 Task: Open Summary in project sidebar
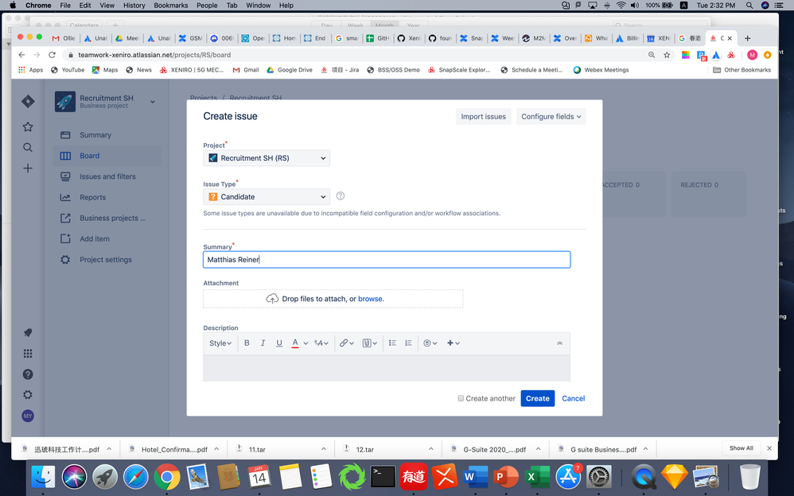point(107,135)
